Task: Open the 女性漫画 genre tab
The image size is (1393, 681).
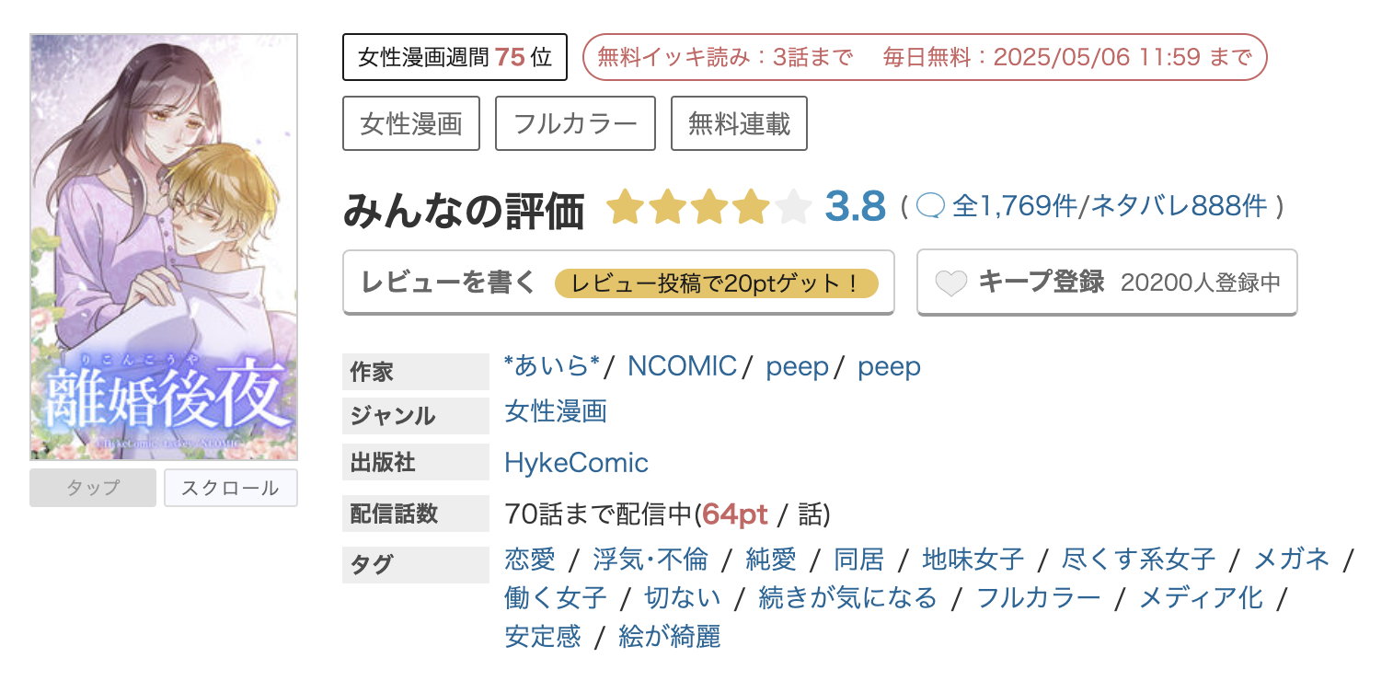Action: tap(411, 122)
